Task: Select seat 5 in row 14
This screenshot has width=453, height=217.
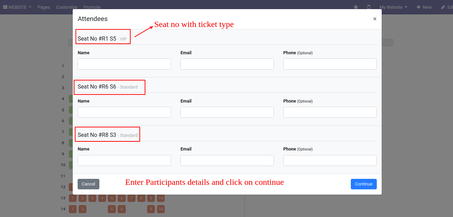Action: (112, 209)
